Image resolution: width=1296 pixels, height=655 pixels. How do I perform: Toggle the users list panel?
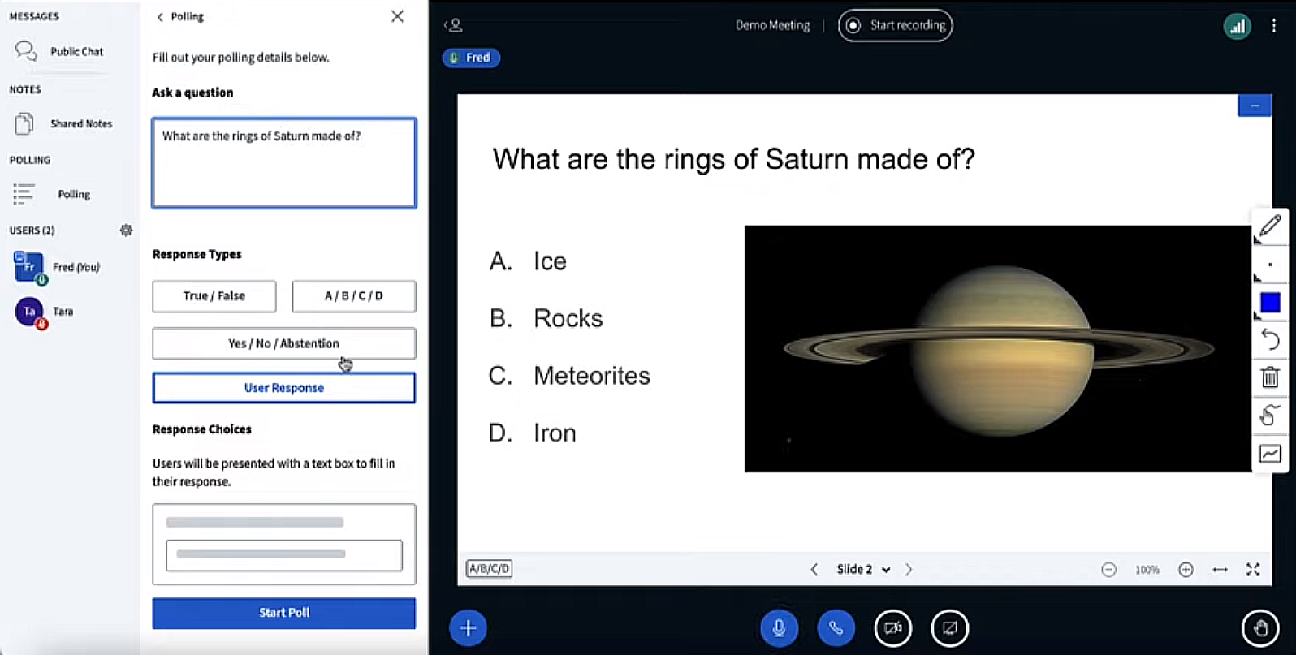click(x=454, y=25)
